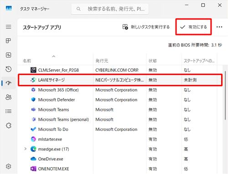Click the CLMLServer_For_P2G8 app icon
This screenshot has width=228, height=174.
(x=33, y=70)
